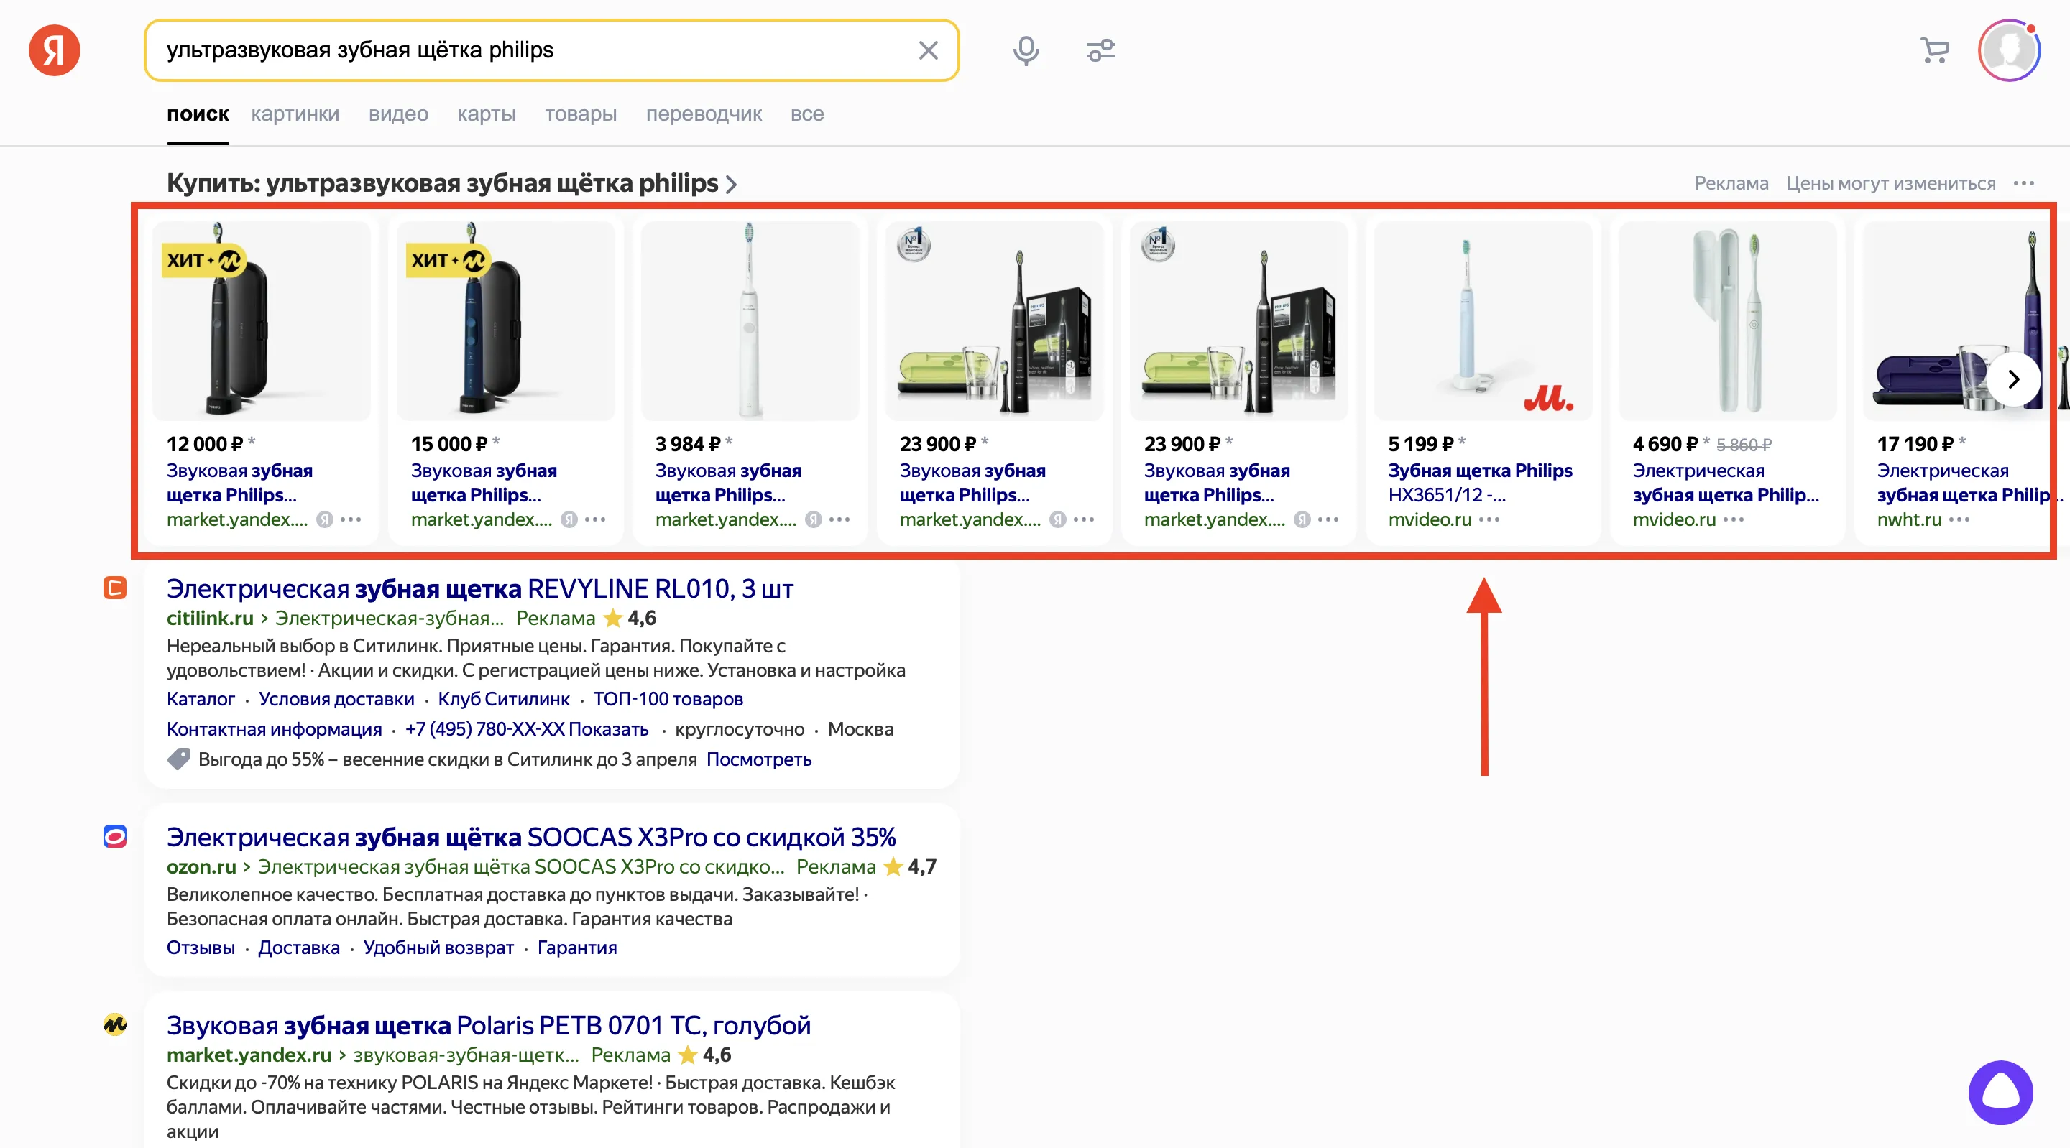
Task: Expand 'Купить: ультразвуковая зубная щётка philips' heading chevron
Action: coord(731,185)
